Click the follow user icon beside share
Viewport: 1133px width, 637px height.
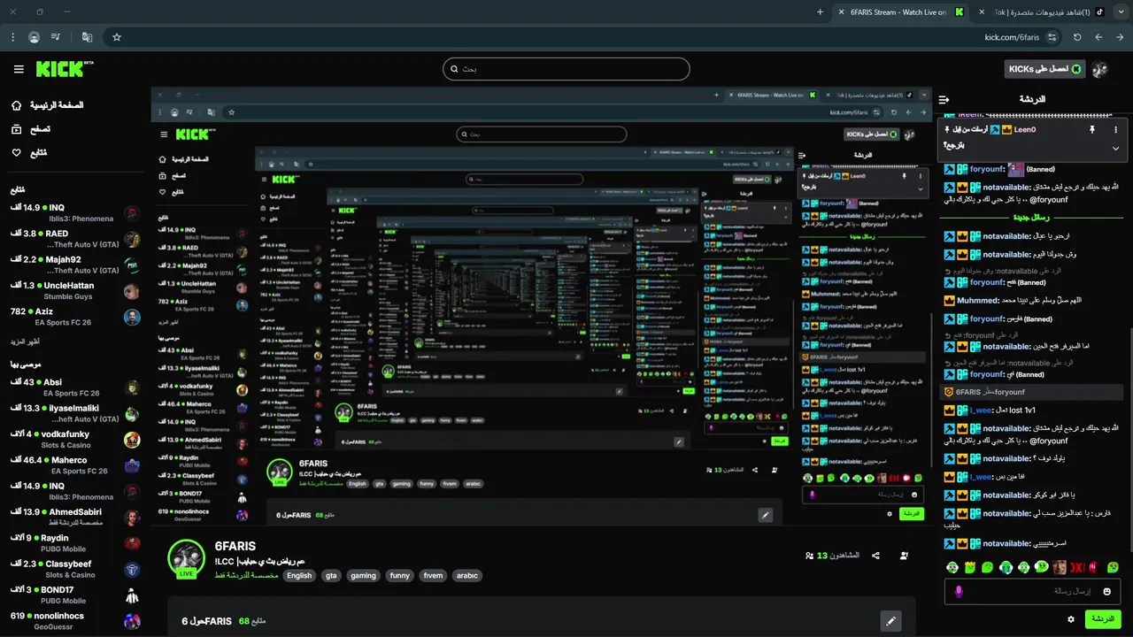(x=904, y=556)
